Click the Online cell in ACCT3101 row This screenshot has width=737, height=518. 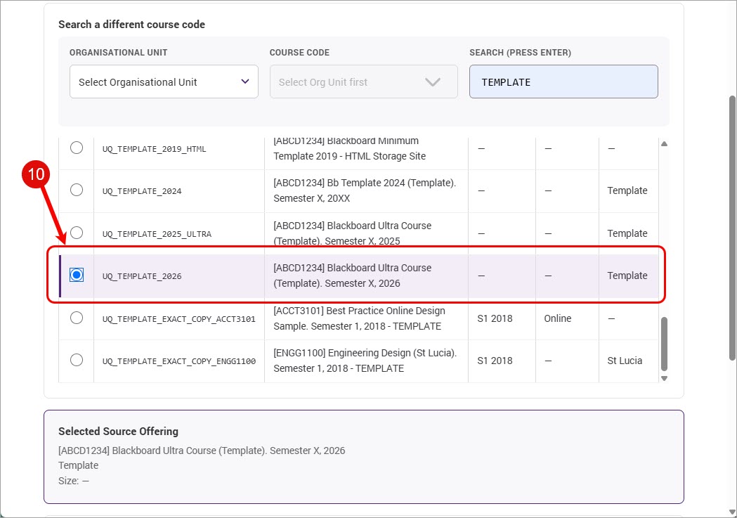557,318
